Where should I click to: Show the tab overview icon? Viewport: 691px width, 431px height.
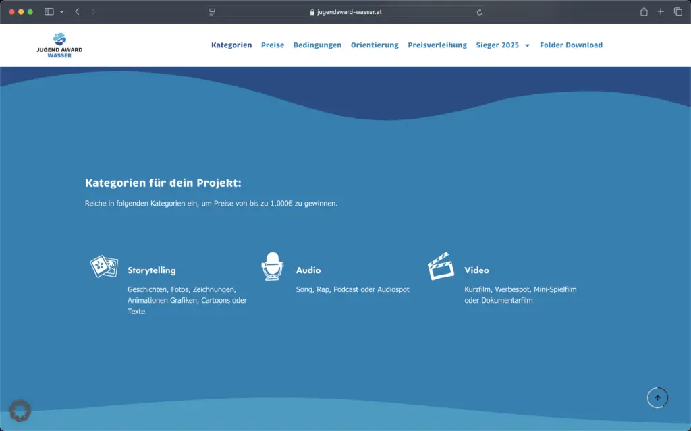coord(677,11)
